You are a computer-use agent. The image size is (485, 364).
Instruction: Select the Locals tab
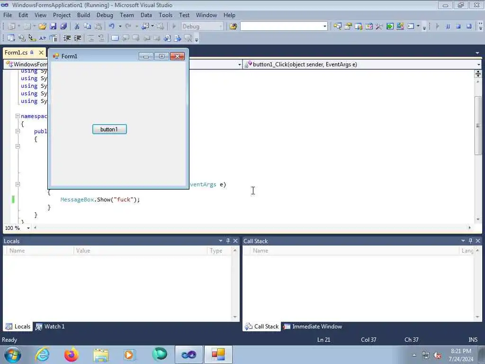pos(18,327)
